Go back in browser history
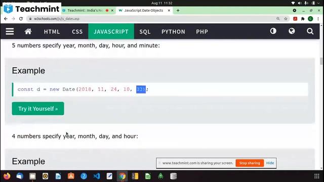Viewport: 324px width, 182px height. [6, 19]
